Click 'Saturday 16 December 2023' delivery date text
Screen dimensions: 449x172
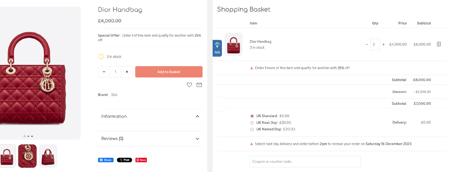pos(388,144)
